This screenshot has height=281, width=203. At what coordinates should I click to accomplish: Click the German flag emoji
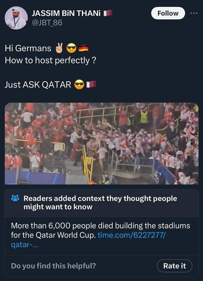tap(83, 48)
